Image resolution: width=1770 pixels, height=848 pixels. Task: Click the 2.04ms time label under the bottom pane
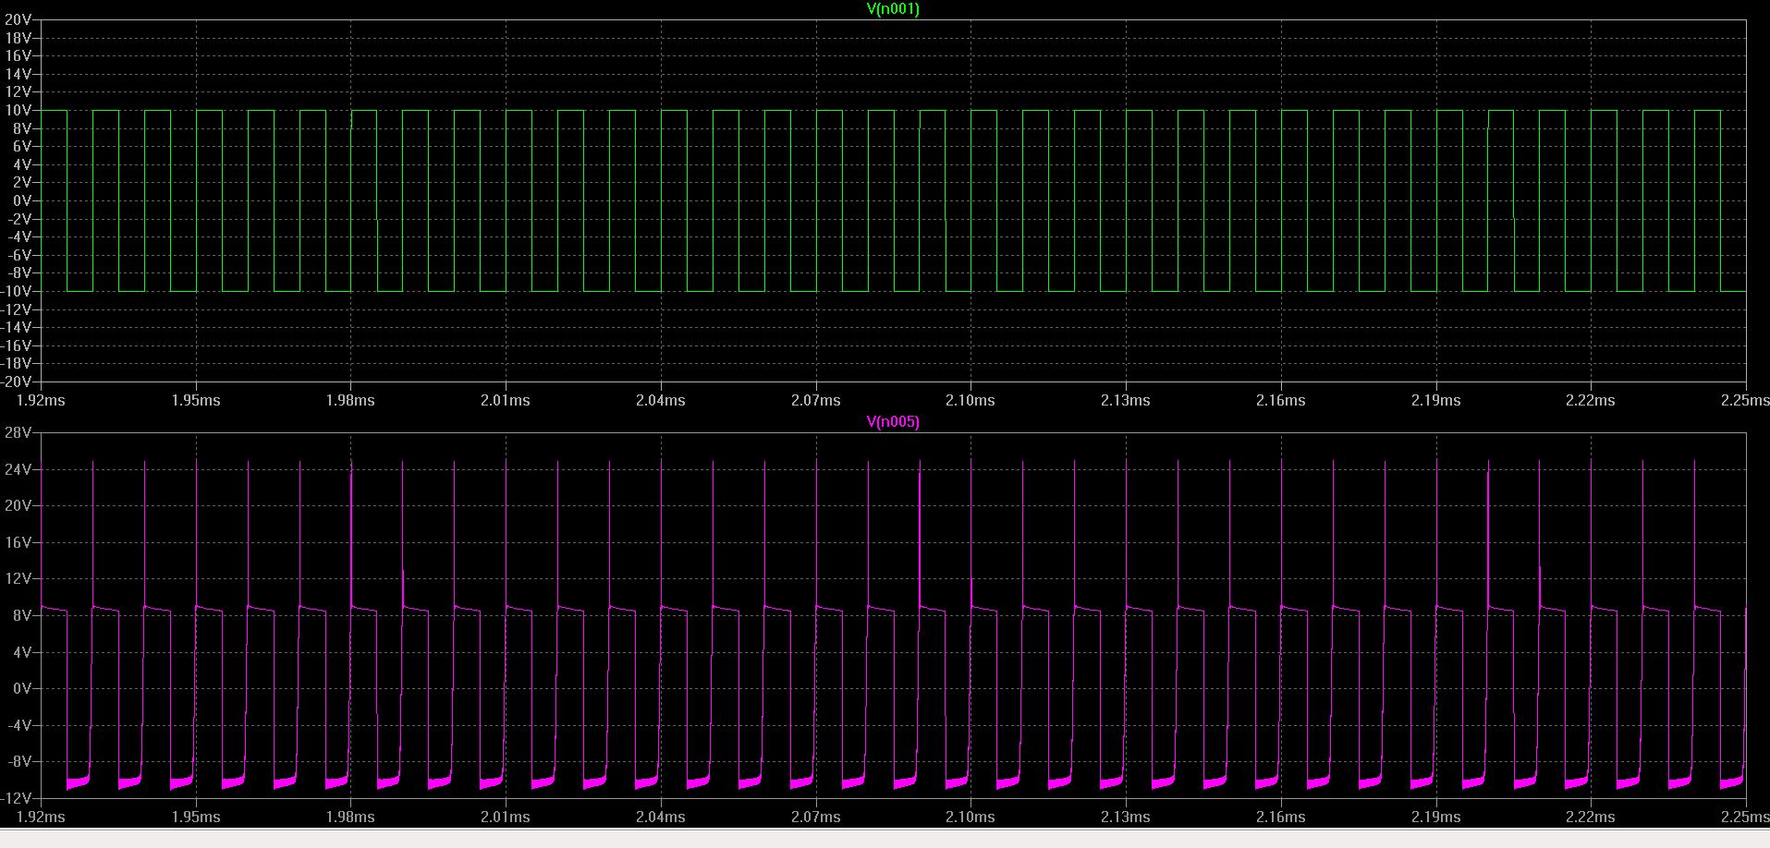[x=661, y=817]
